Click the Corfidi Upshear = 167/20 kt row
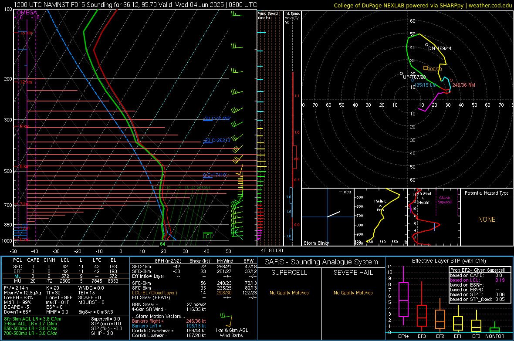 [169, 335]
